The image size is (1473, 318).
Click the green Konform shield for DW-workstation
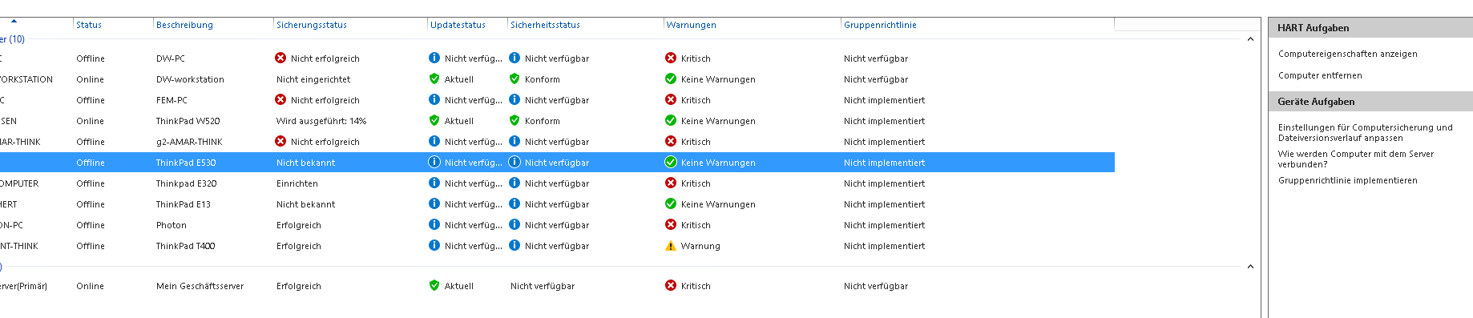click(x=515, y=78)
